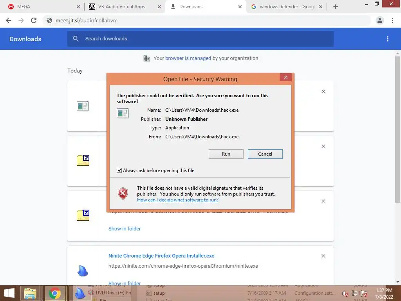
Task: Click the Ninite installer file icon
Action: (83, 270)
